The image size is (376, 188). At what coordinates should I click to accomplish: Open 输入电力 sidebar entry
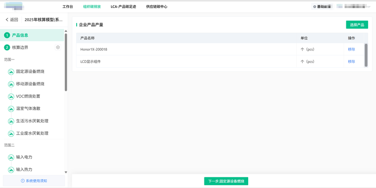(x=24, y=157)
